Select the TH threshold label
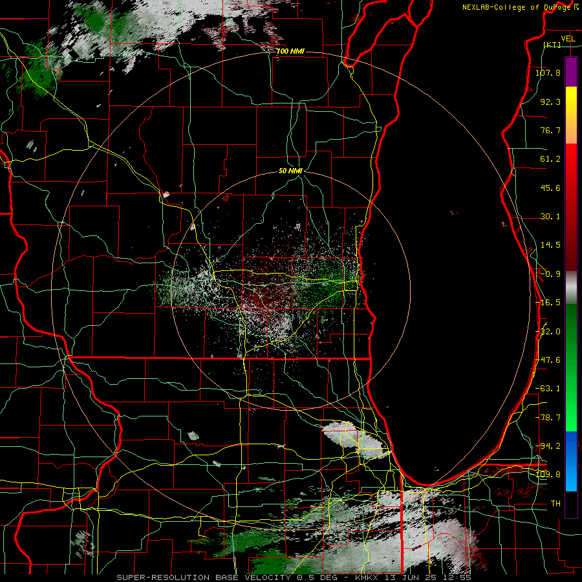The height and width of the screenshot is (582, 582). coord(555,503)
